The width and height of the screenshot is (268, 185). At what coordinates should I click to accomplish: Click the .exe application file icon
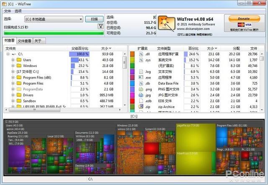141,77
